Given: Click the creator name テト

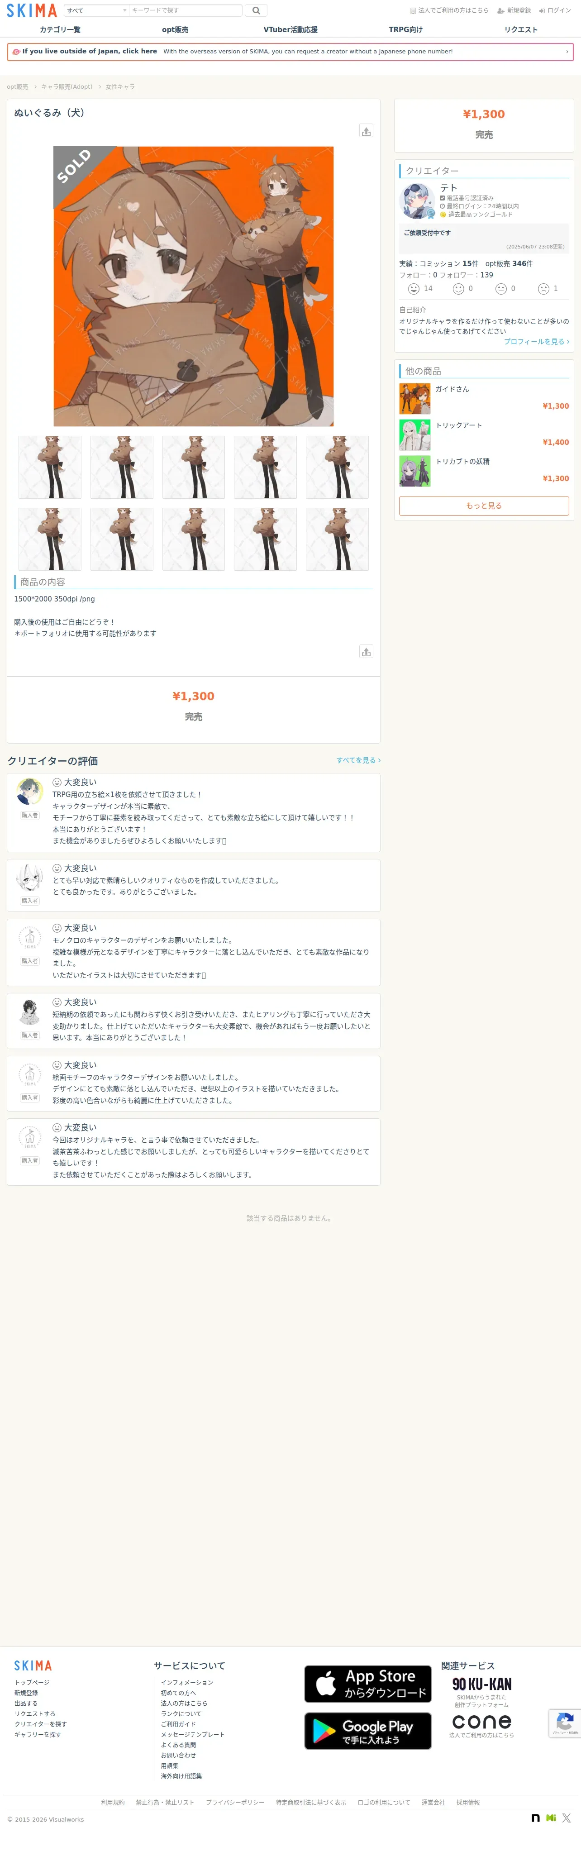Looking at the screenshot, I should [x=448, y=187].
